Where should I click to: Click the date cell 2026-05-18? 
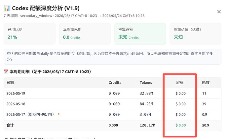tap(16, 104)
